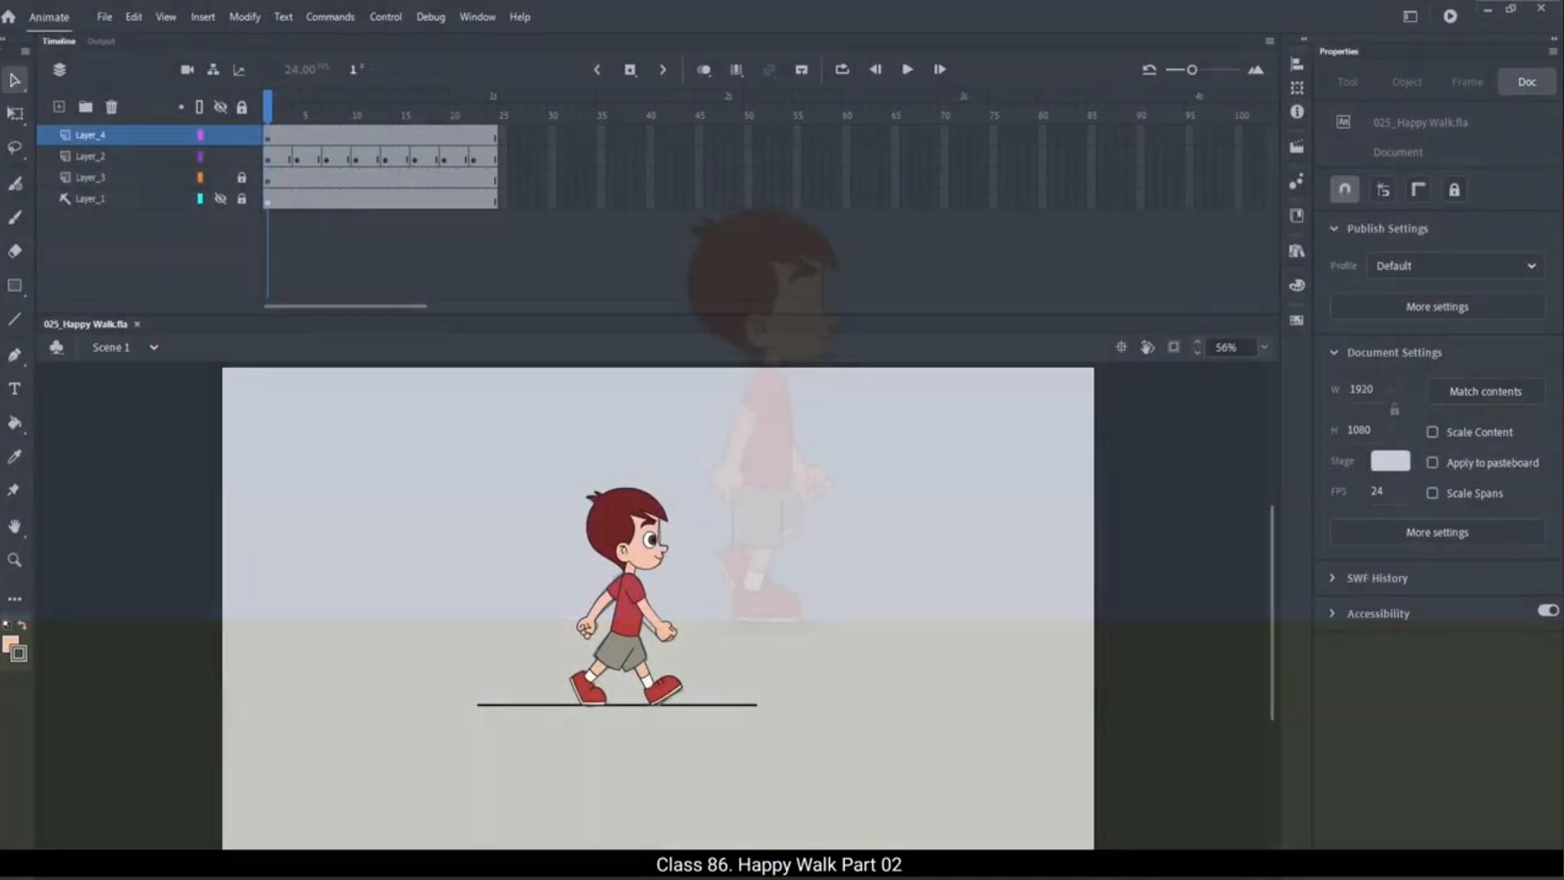Click the Match contents button
This screenshot has width=1564, height=880.
1486,391
